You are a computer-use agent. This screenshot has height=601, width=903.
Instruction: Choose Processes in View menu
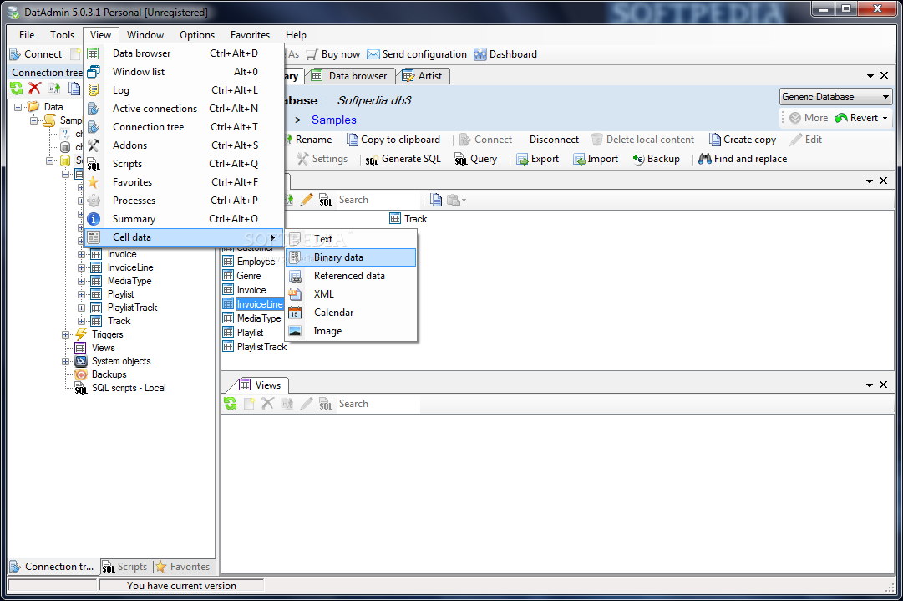point(185,201)
